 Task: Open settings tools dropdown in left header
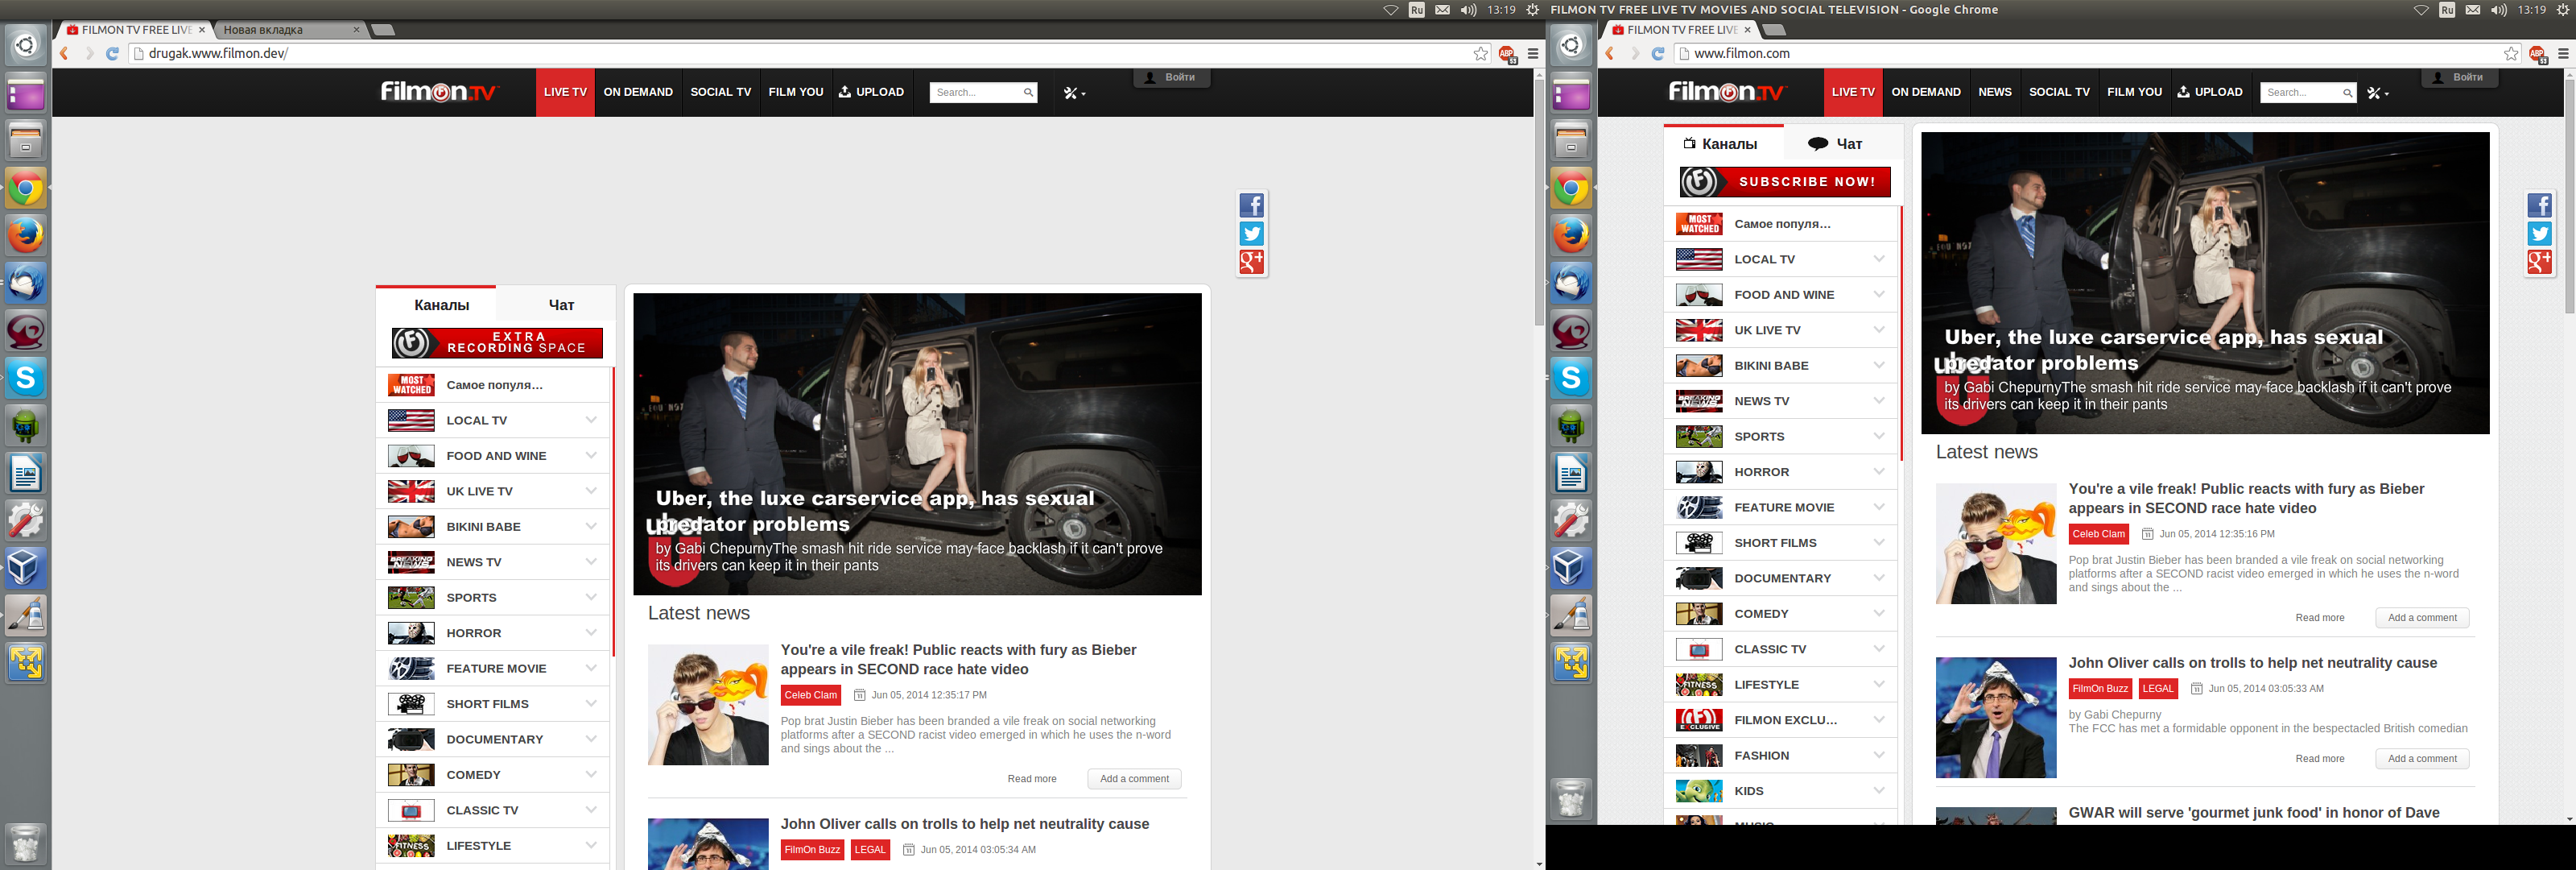click(x=1074, y=92)
